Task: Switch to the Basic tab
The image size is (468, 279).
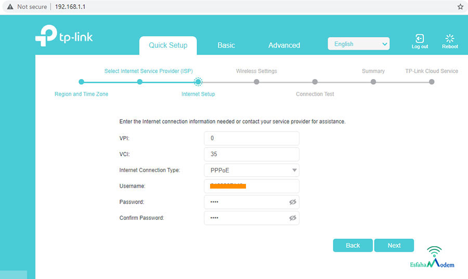Action: pos(226,45)
